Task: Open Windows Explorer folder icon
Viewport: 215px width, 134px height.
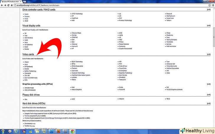Action: pyautogui.click(x=38, y=132)
